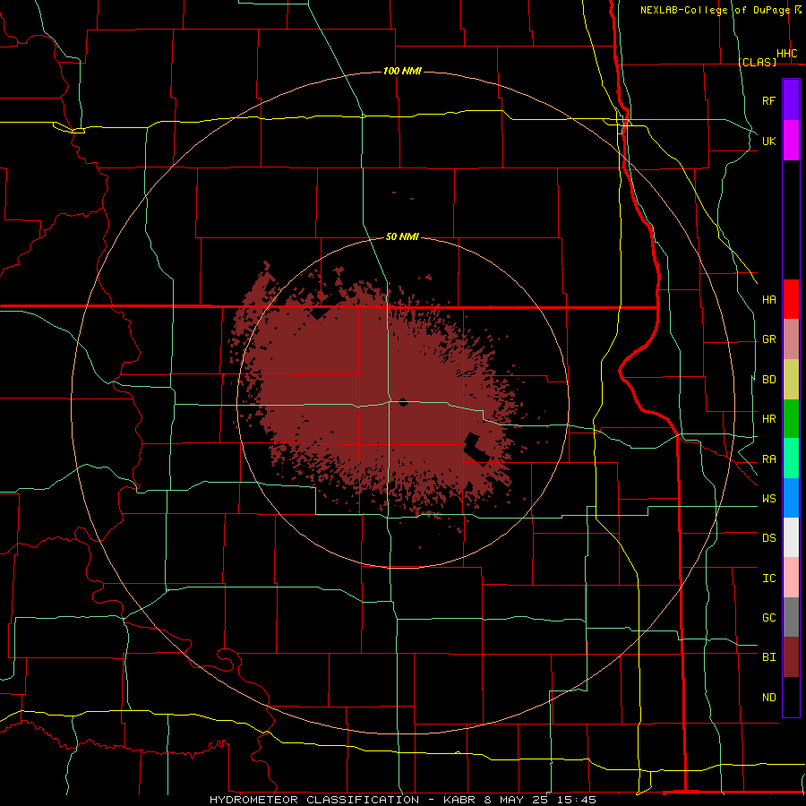Pick the HR green legend swatch

tap(791, 418)
